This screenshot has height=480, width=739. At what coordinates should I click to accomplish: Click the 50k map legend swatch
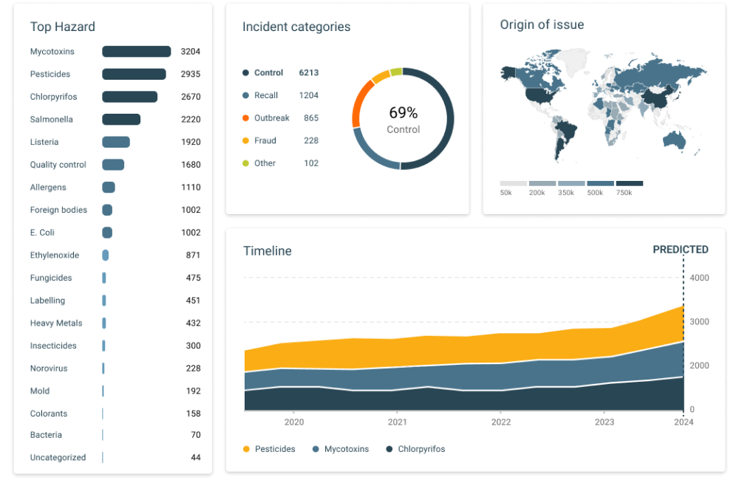(513, 183)
